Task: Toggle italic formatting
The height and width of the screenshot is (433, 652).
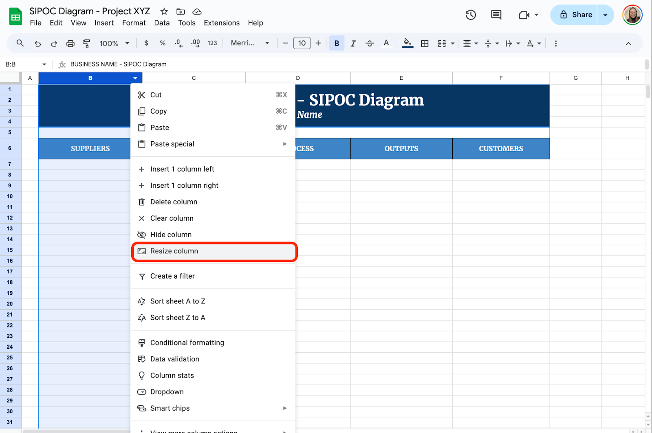Action: pyautogui.click(x=353, y=43)
